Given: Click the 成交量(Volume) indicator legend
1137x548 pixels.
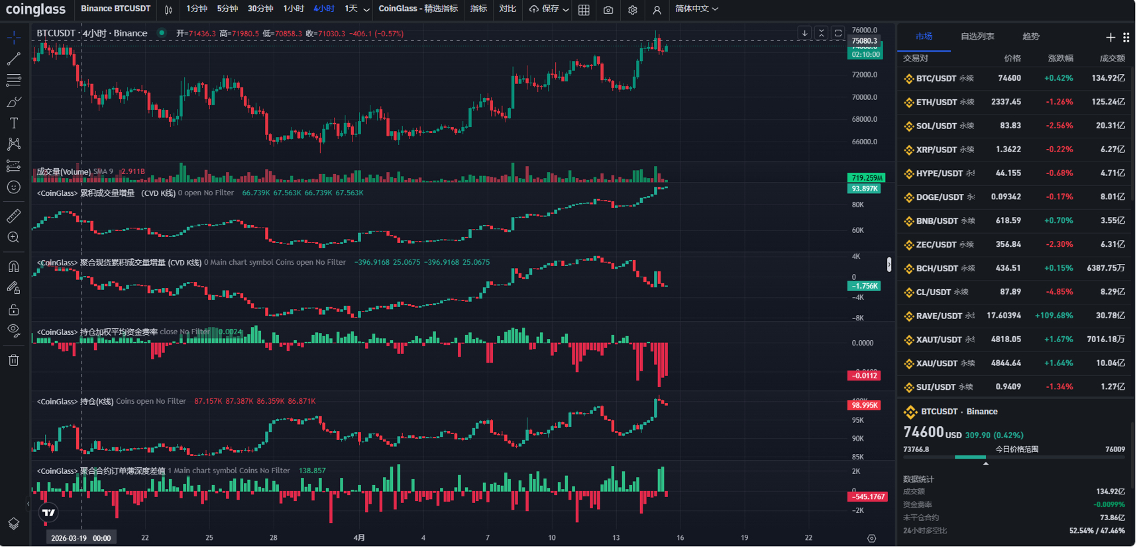Looking at the screenshot, I should tap(64, 172).
